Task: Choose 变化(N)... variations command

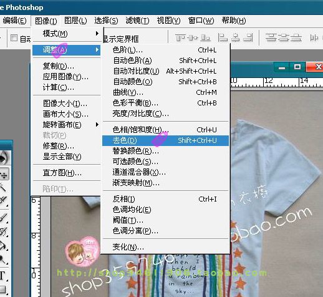Action: [165, 247]
